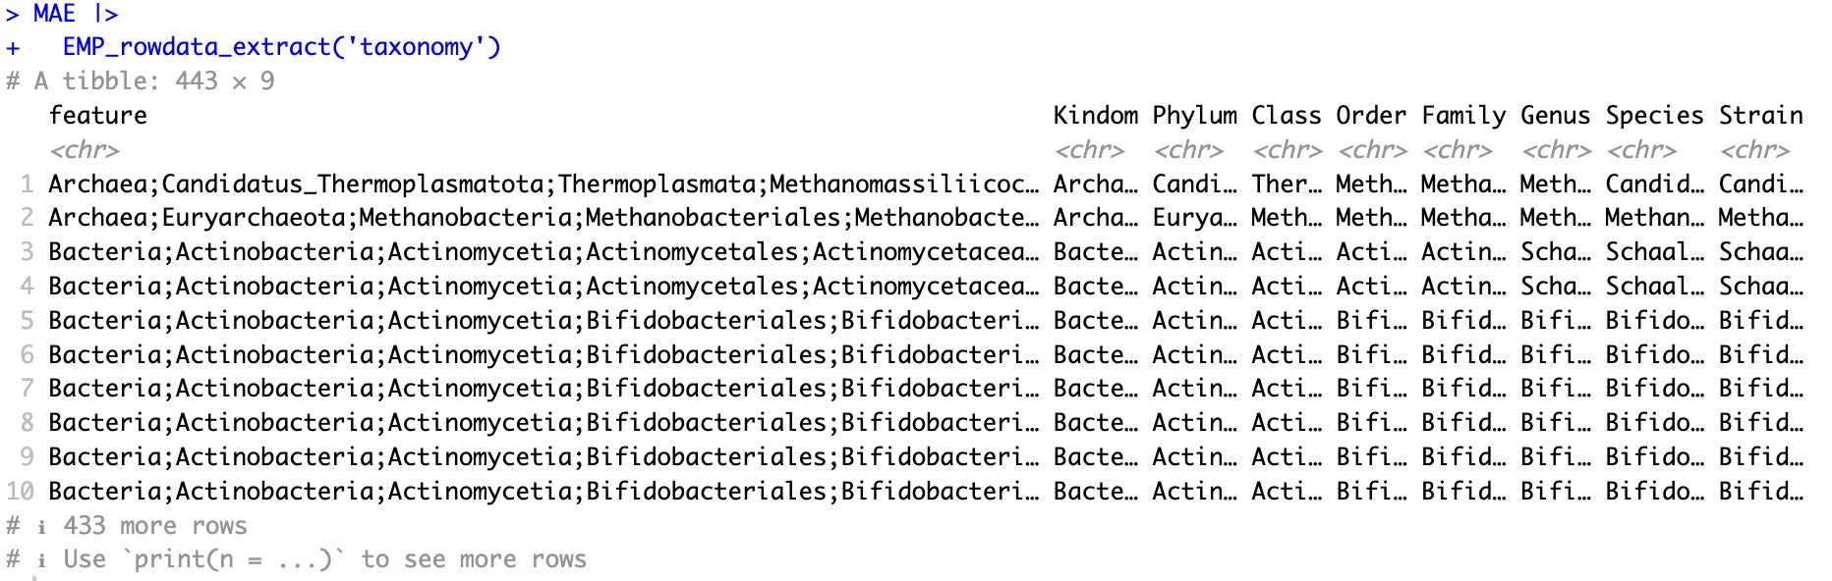Select the Strain column header
The width and height of the screenshot is (1832, 581).
coord(1760,116)
